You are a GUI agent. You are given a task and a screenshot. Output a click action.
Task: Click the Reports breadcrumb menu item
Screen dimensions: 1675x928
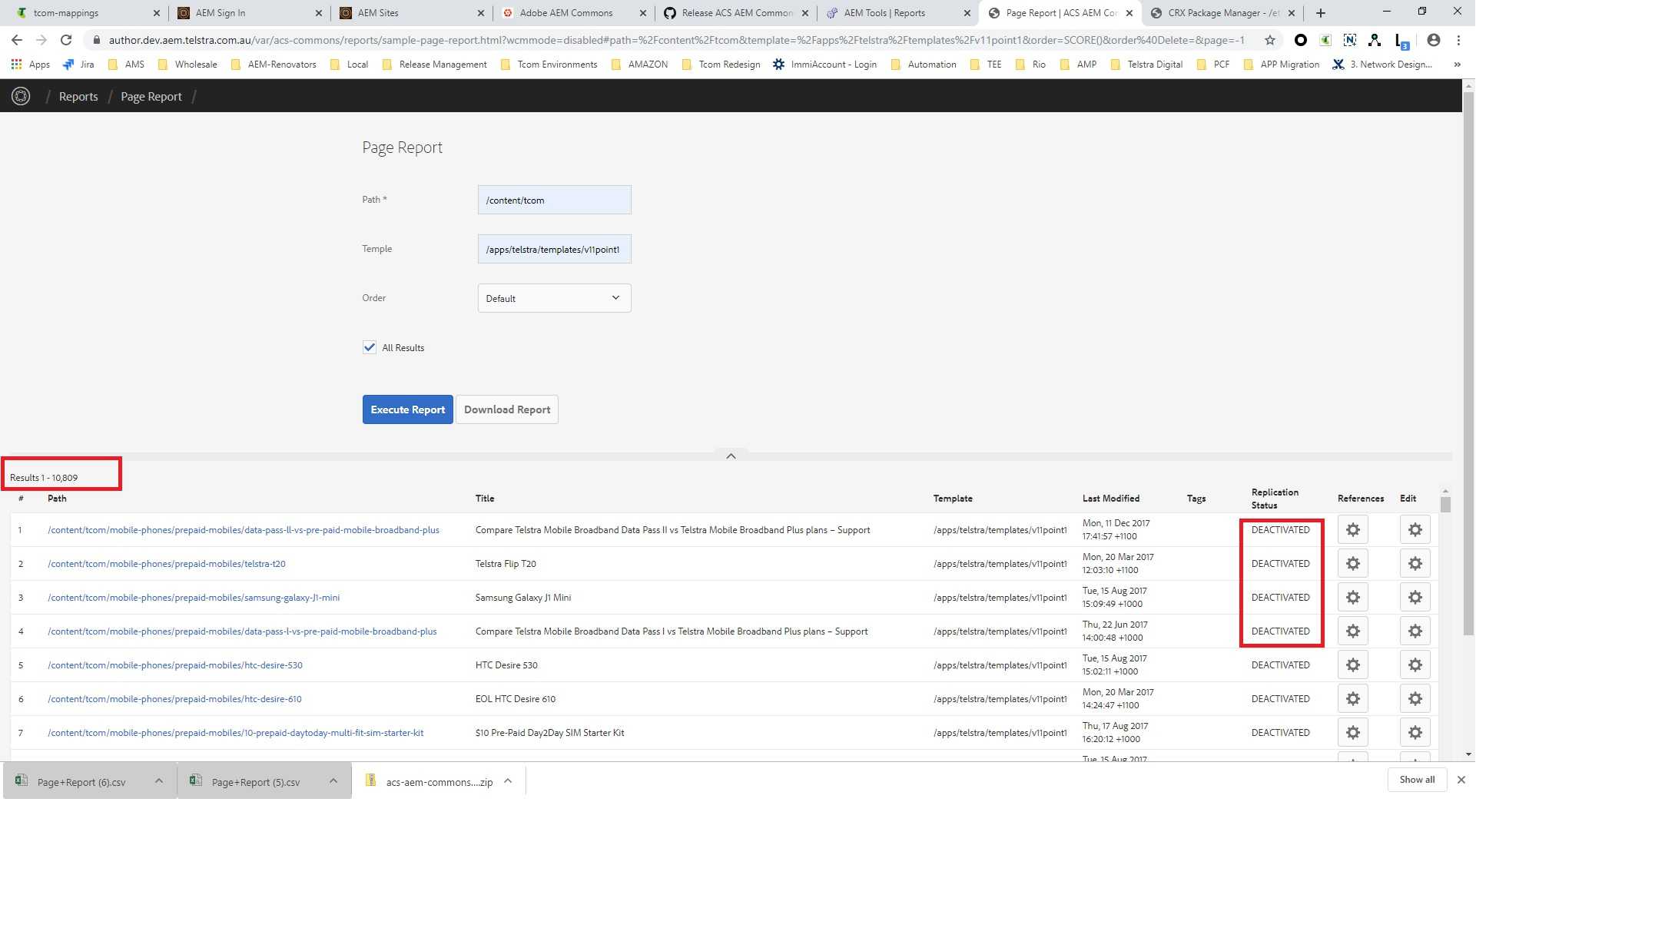78,96
